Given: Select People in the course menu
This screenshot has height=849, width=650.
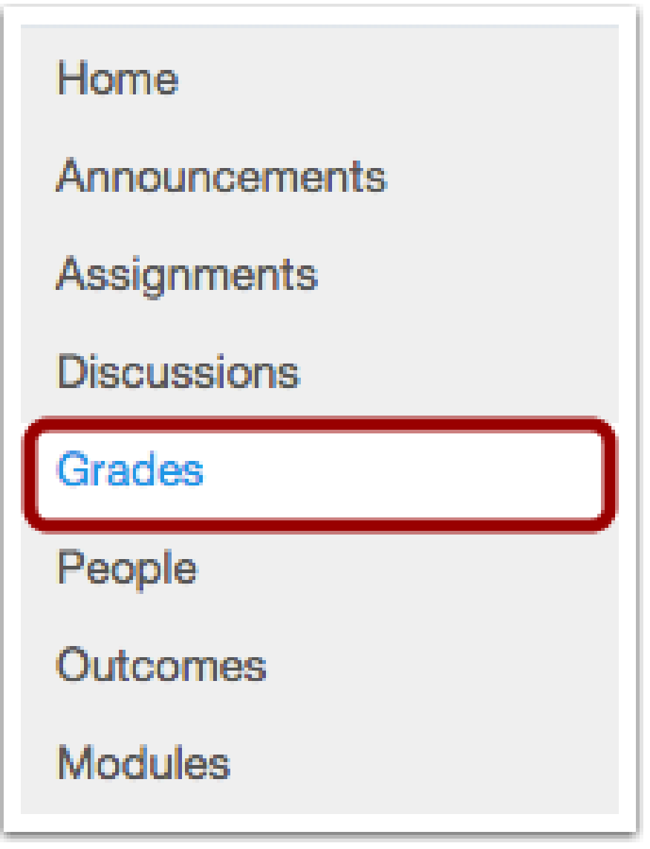Looking at the screenshot, I should 127,569.
